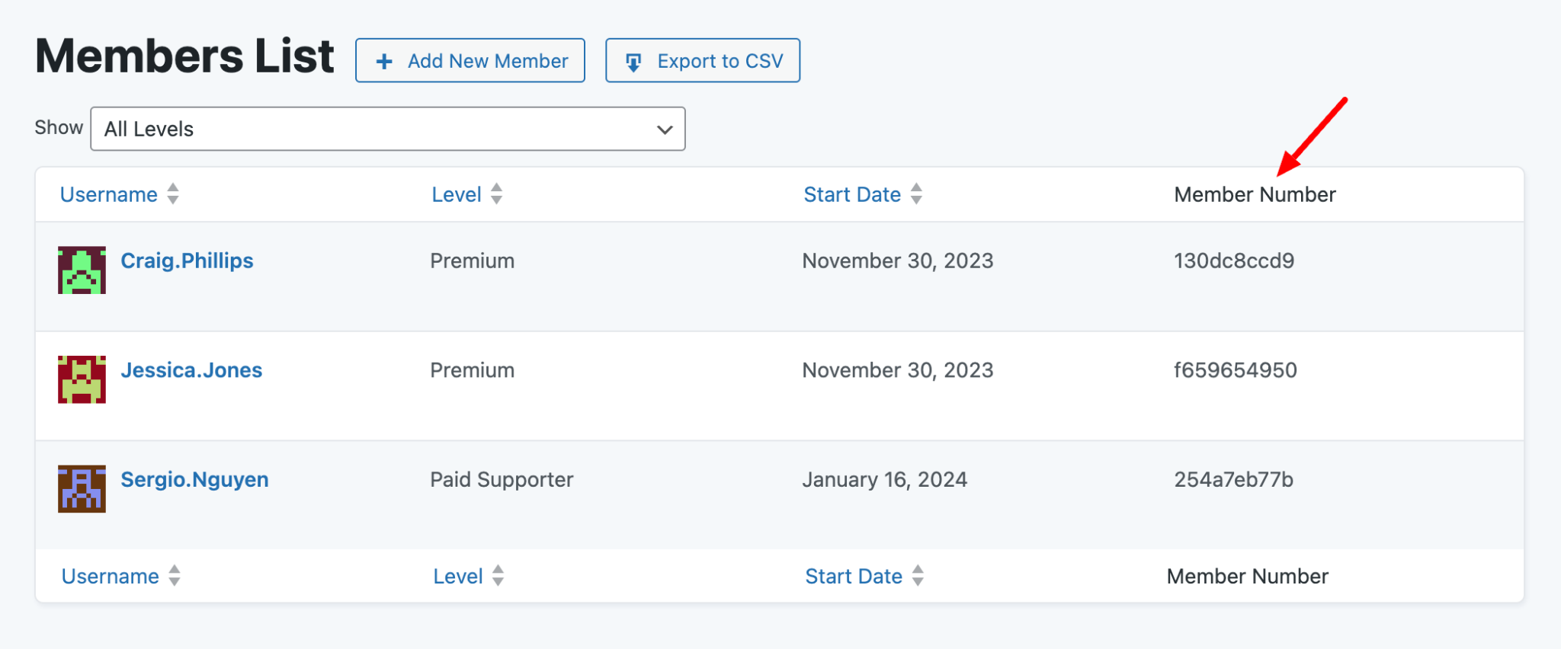Toggle Start Date sort order in footer row

(x=919, y=576)
